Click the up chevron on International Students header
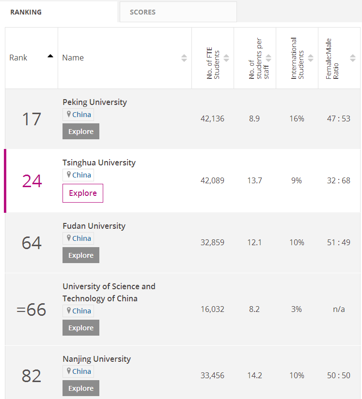 [311, 55]
